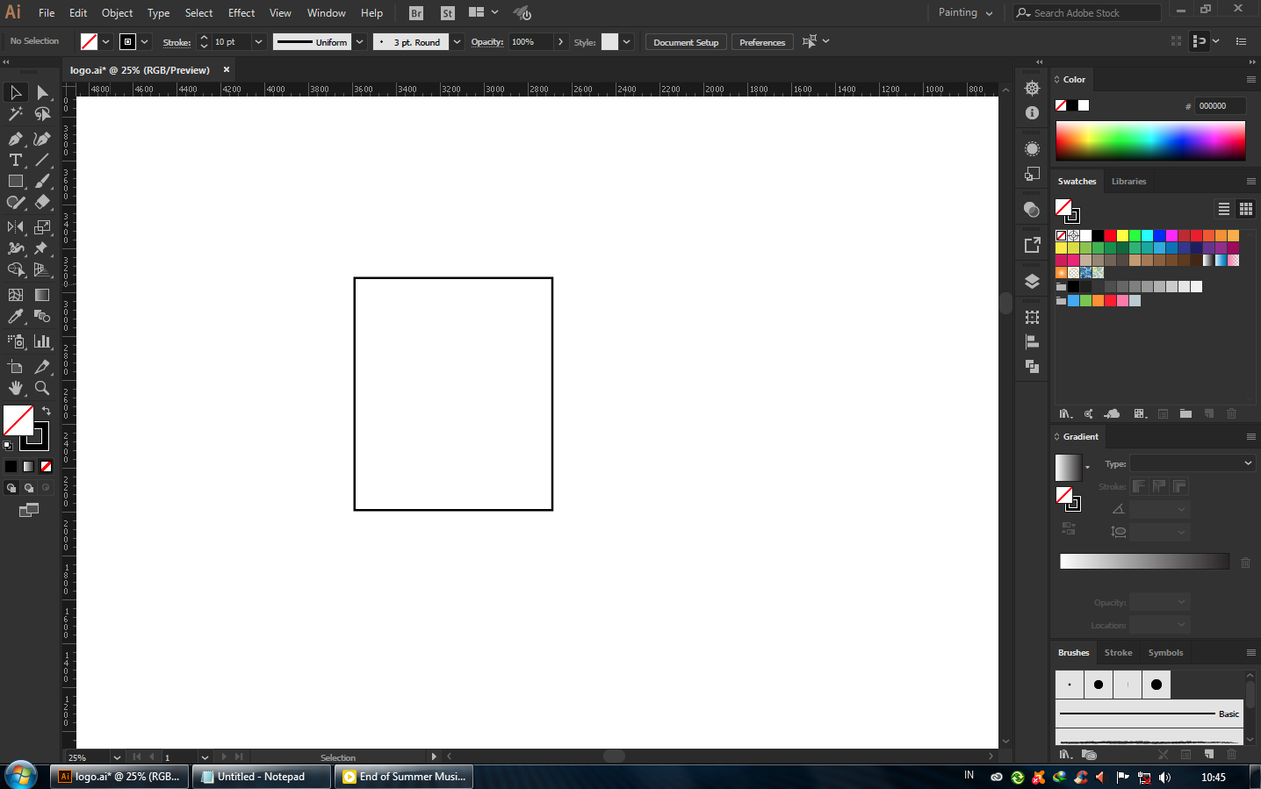
Task: Pick a color from the Color spectrum bar
Action: click(x=1150, y=140)
